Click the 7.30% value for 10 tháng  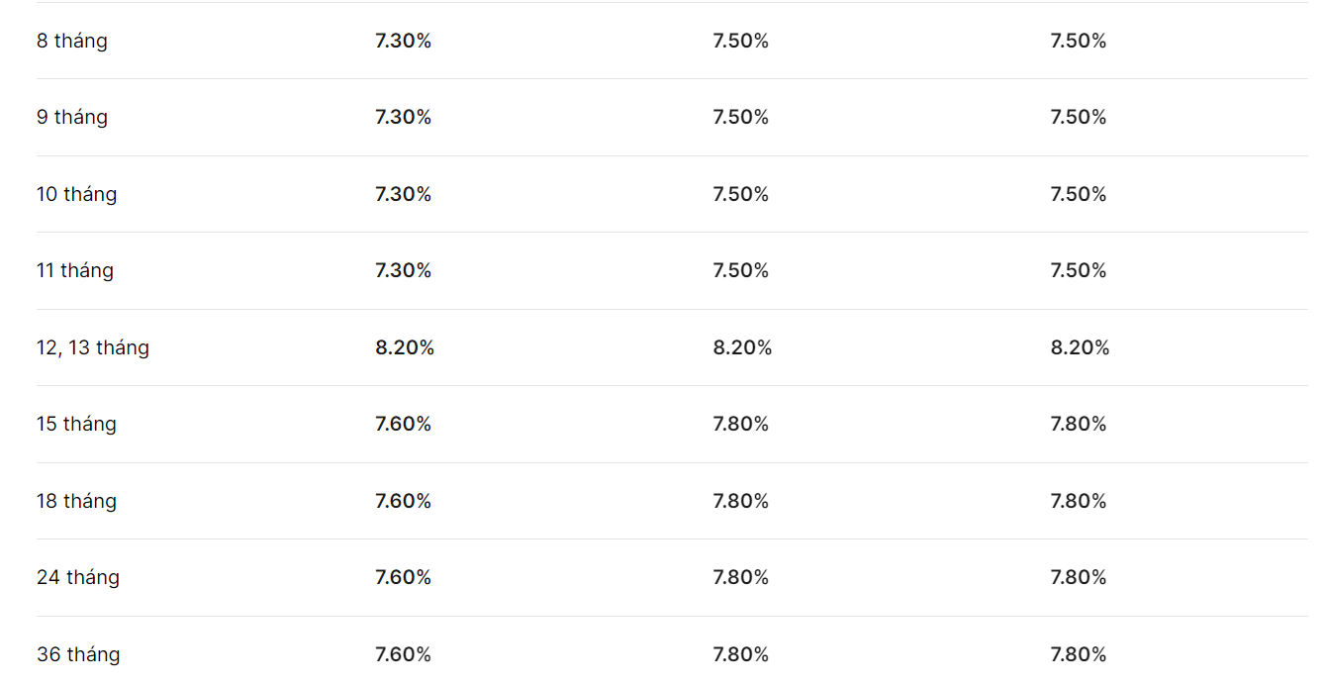pyautogui.click(x=404, y=194)
